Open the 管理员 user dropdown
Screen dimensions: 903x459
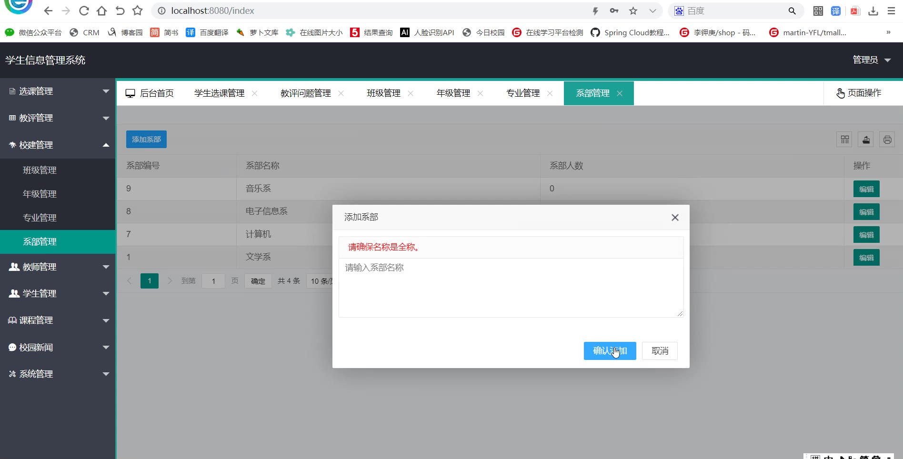(x=871, y=60)
